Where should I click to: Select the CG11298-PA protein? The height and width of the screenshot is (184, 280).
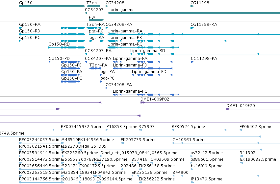coord(192,62)
